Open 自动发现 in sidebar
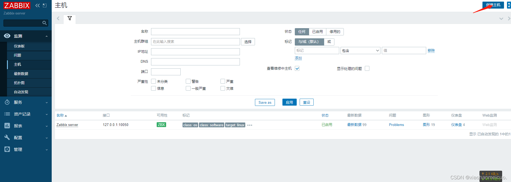This screenshot has height=182, width=511. [29, 92]
